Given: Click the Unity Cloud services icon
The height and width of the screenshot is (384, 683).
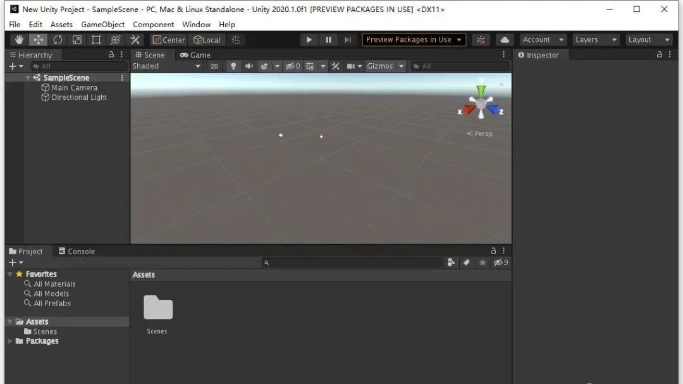Looking at the screenshot, I should (x=504, y=39).
